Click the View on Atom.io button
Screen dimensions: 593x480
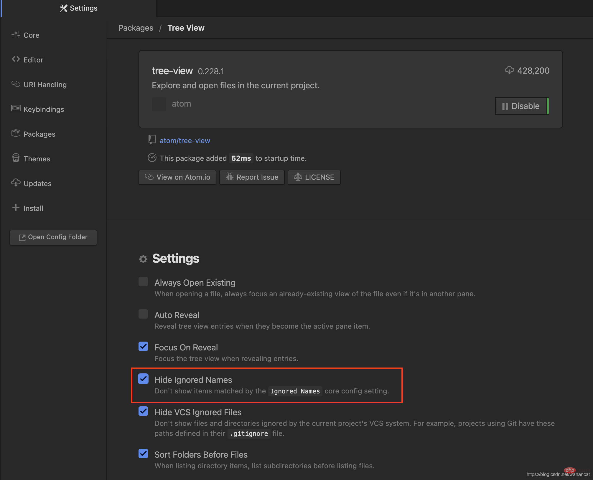tap(177, 177)
